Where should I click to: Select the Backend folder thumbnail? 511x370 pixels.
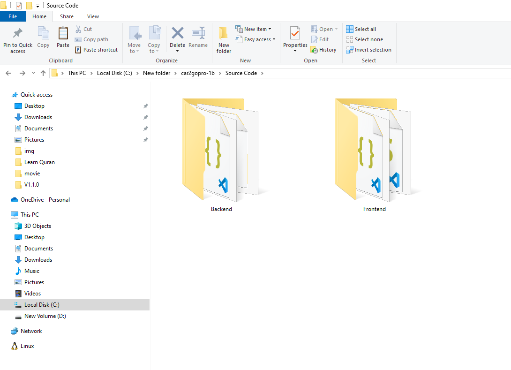(221, 150)
